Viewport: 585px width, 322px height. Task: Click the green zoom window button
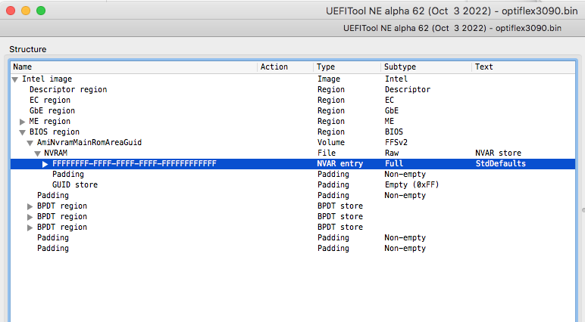40,11
